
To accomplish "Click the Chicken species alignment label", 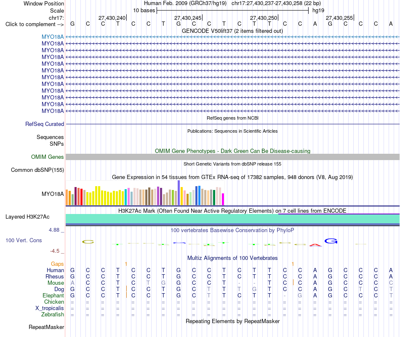I will [x=54, y=302].
